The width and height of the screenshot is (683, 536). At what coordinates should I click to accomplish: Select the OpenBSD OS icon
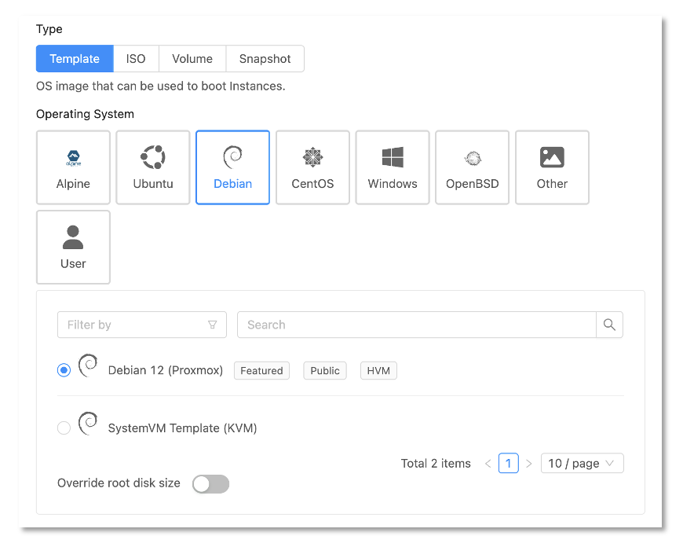472,157
